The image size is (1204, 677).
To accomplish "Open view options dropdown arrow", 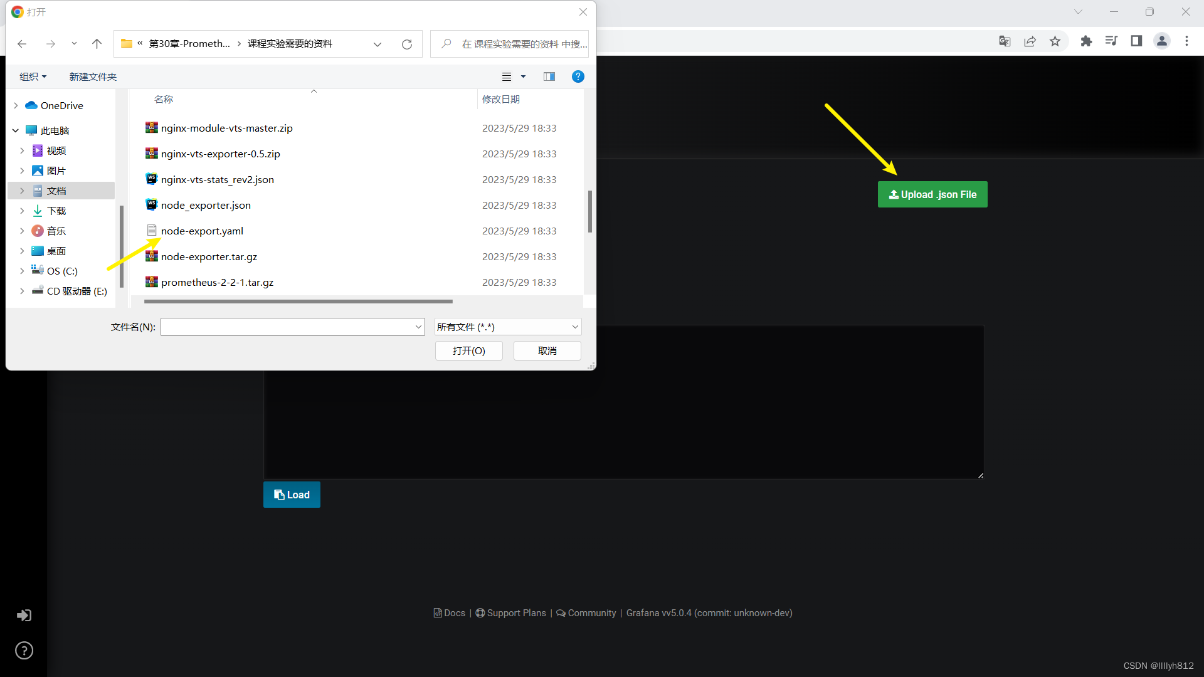I will 523,76.
